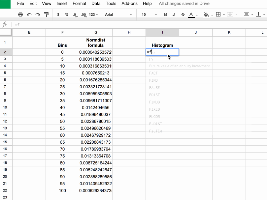Screen dimensions: 267x200
Task: Open the Add-ons menu
Action: coord(129,4)
